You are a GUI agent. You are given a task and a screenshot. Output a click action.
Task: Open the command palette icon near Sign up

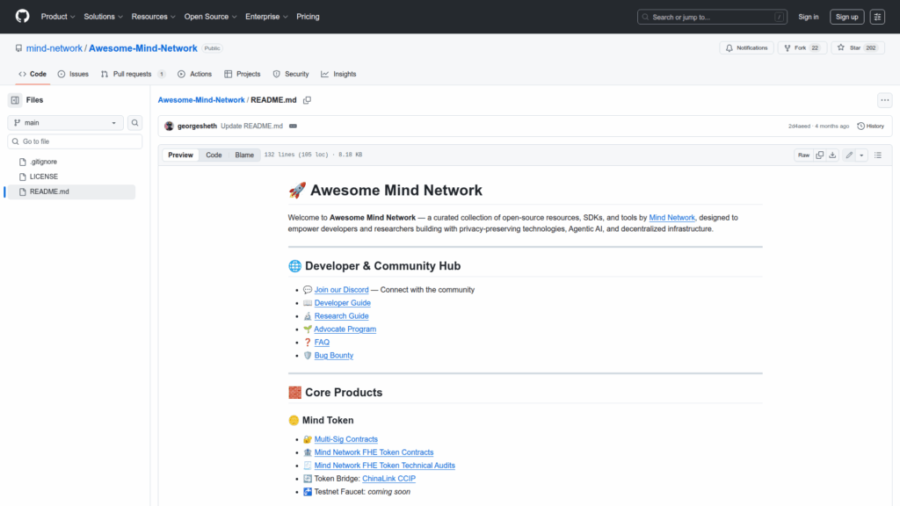[877, 17]
